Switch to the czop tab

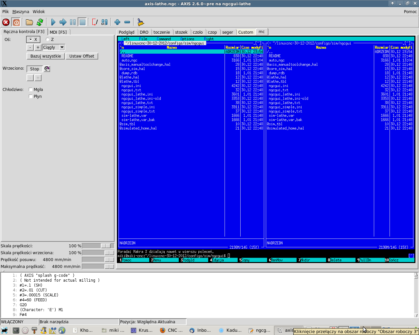(x=212, y=32)
